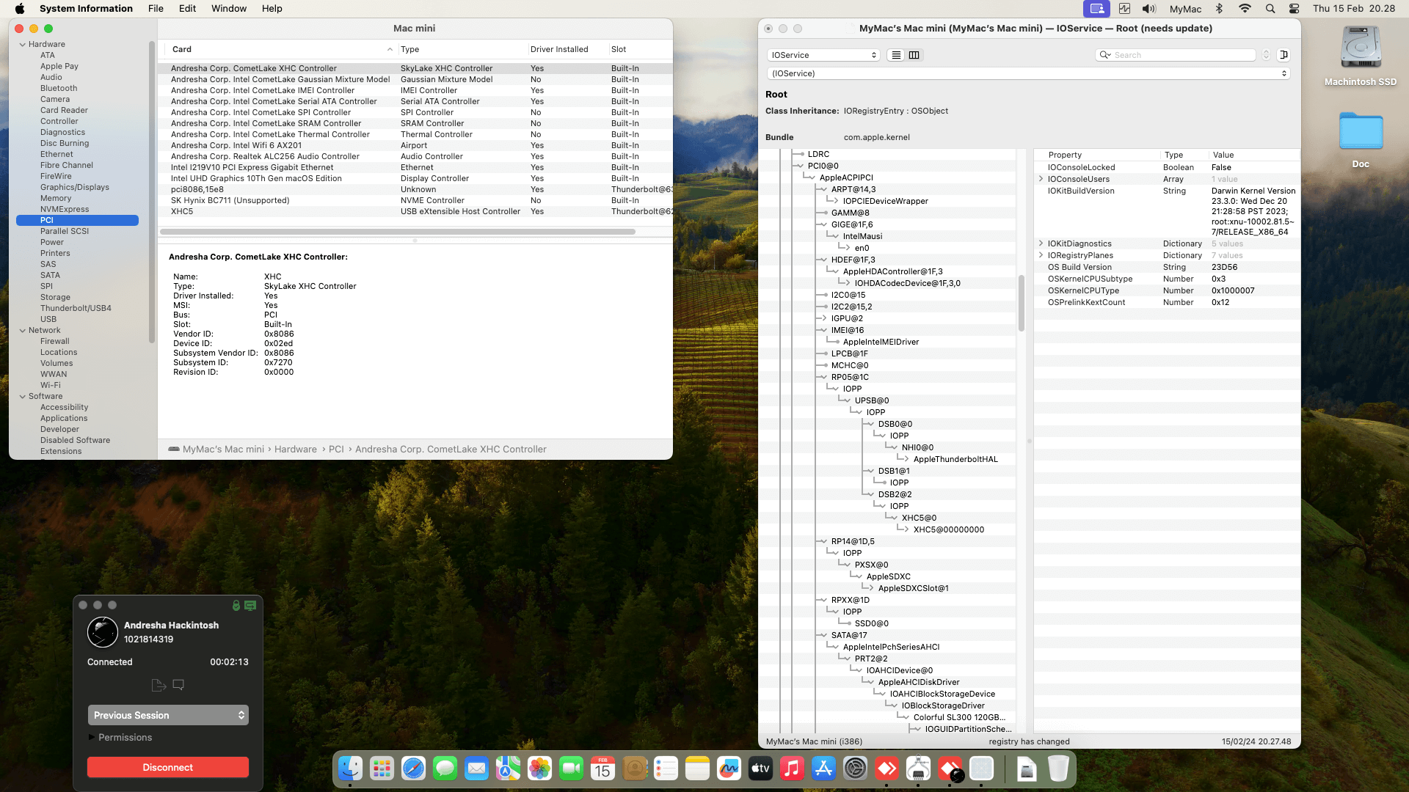This screenshot has height=792, width=1409.
Task: Sort by Driver Installed column header
Action: coord(567,49)
